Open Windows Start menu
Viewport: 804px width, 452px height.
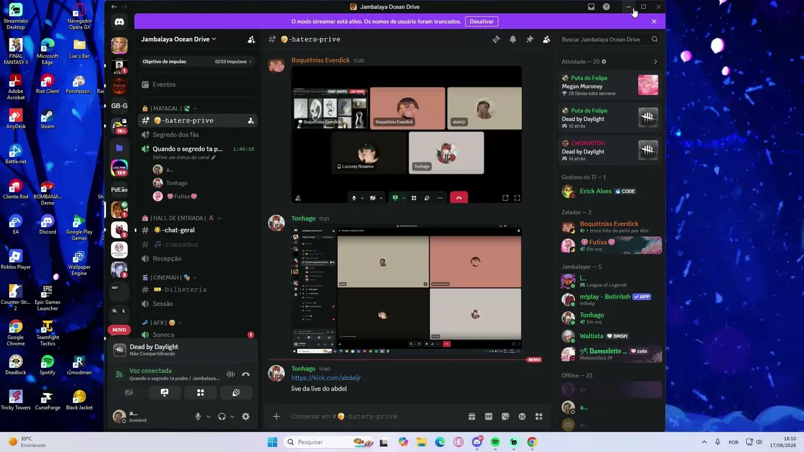[272, 442]
